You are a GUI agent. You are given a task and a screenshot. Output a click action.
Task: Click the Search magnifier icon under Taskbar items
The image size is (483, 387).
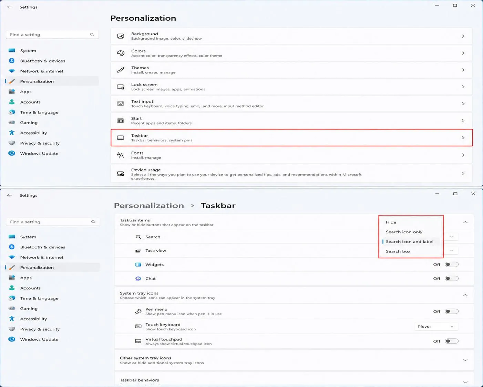[x=138, y=237]
